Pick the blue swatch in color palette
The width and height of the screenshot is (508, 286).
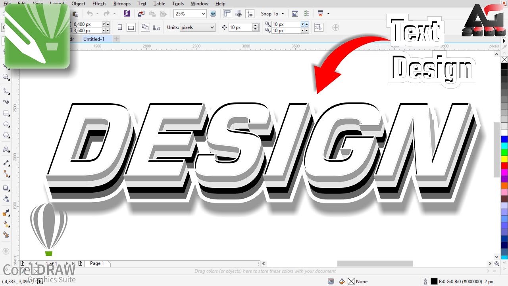tap(504, 139)
